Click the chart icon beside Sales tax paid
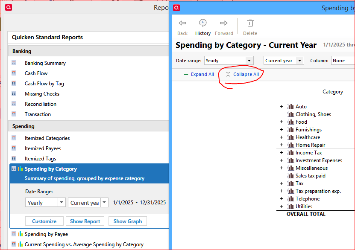 (x=290, y=176)
